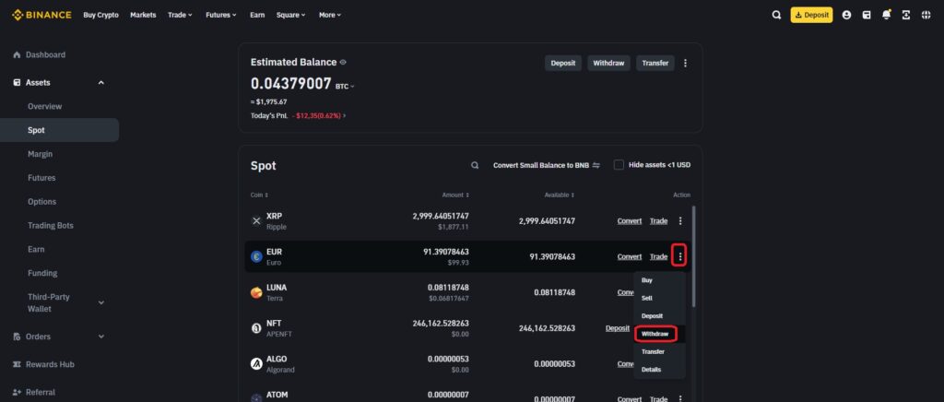The image size is (944, 402).
Task: Open Markets in top navigation
Action: pos(143,15)
